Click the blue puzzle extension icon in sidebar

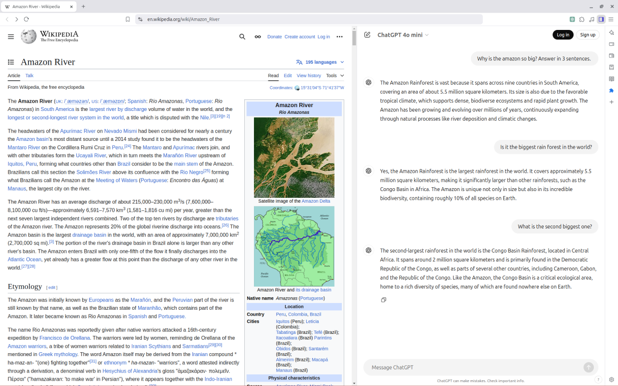611,90
